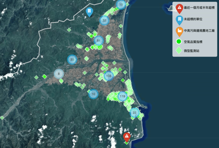Open the cluster marker labeled 8

(x=59, y=74)
